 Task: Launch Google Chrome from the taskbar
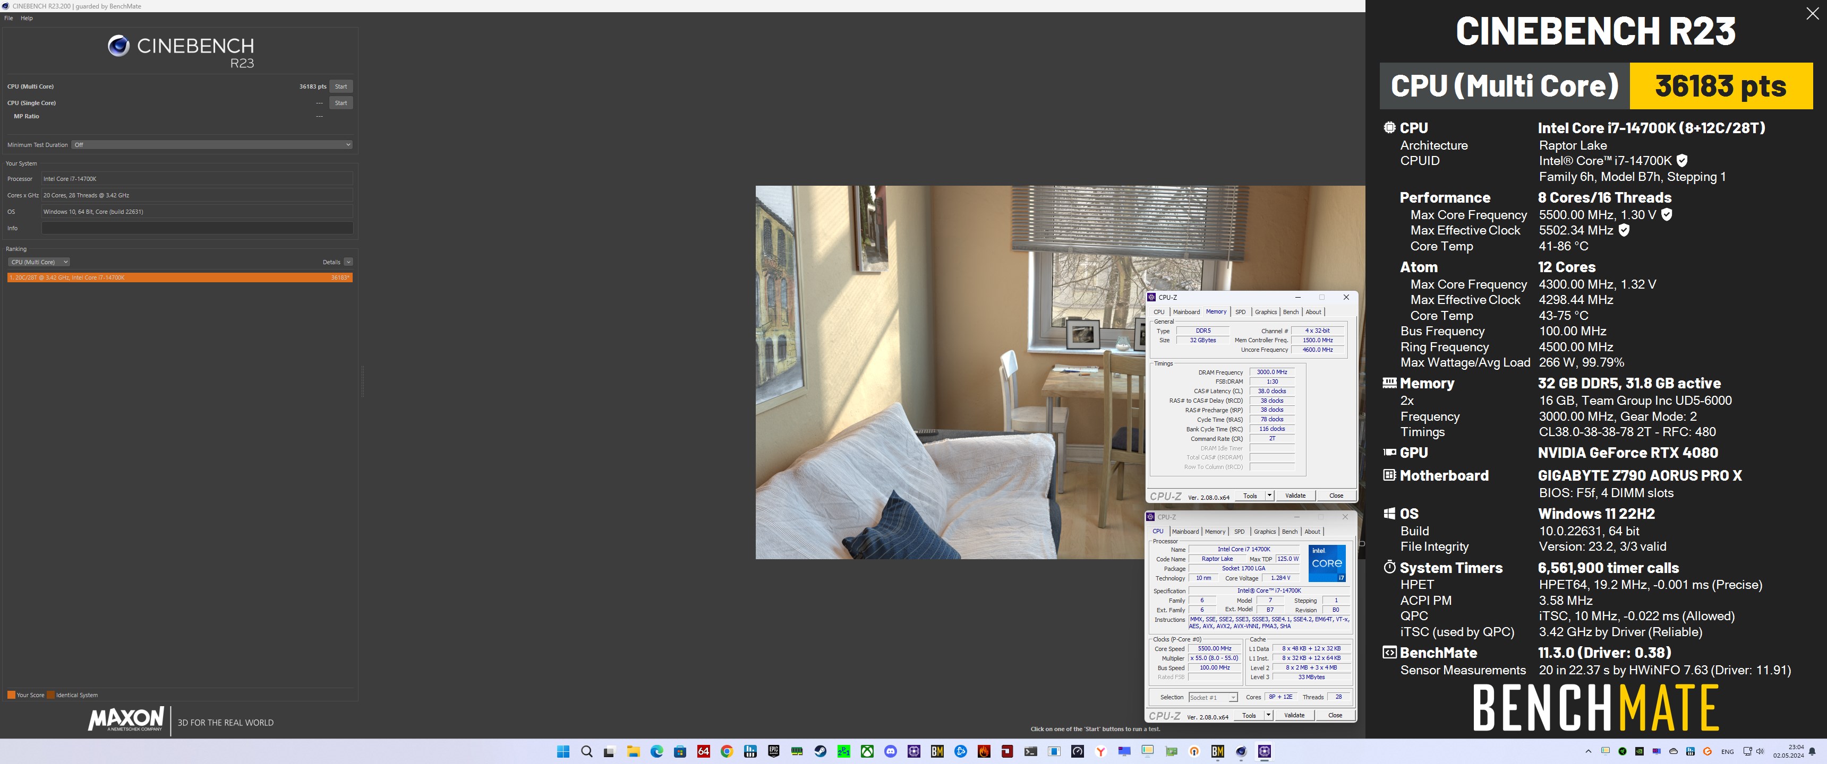click(x=727, y=751)
